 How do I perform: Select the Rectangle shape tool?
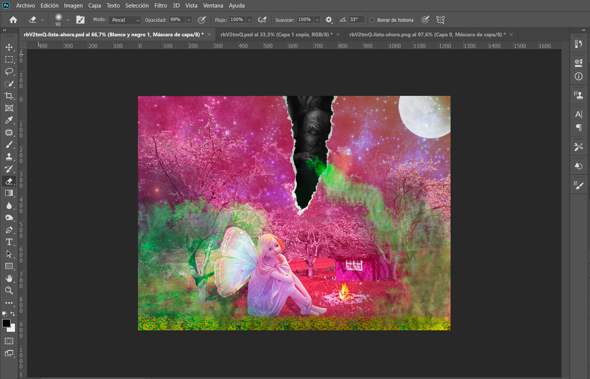click(9, 266)
